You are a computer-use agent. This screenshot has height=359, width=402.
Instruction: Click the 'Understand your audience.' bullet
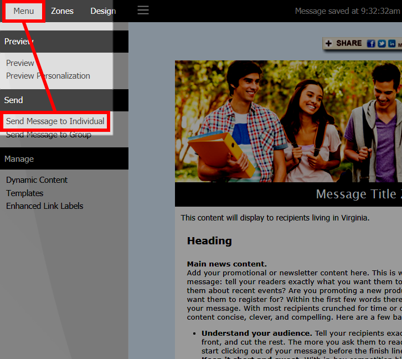(x=256, y=333)
